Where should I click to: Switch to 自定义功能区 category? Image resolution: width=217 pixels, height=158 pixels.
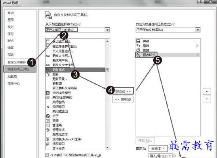coord(17,62)
